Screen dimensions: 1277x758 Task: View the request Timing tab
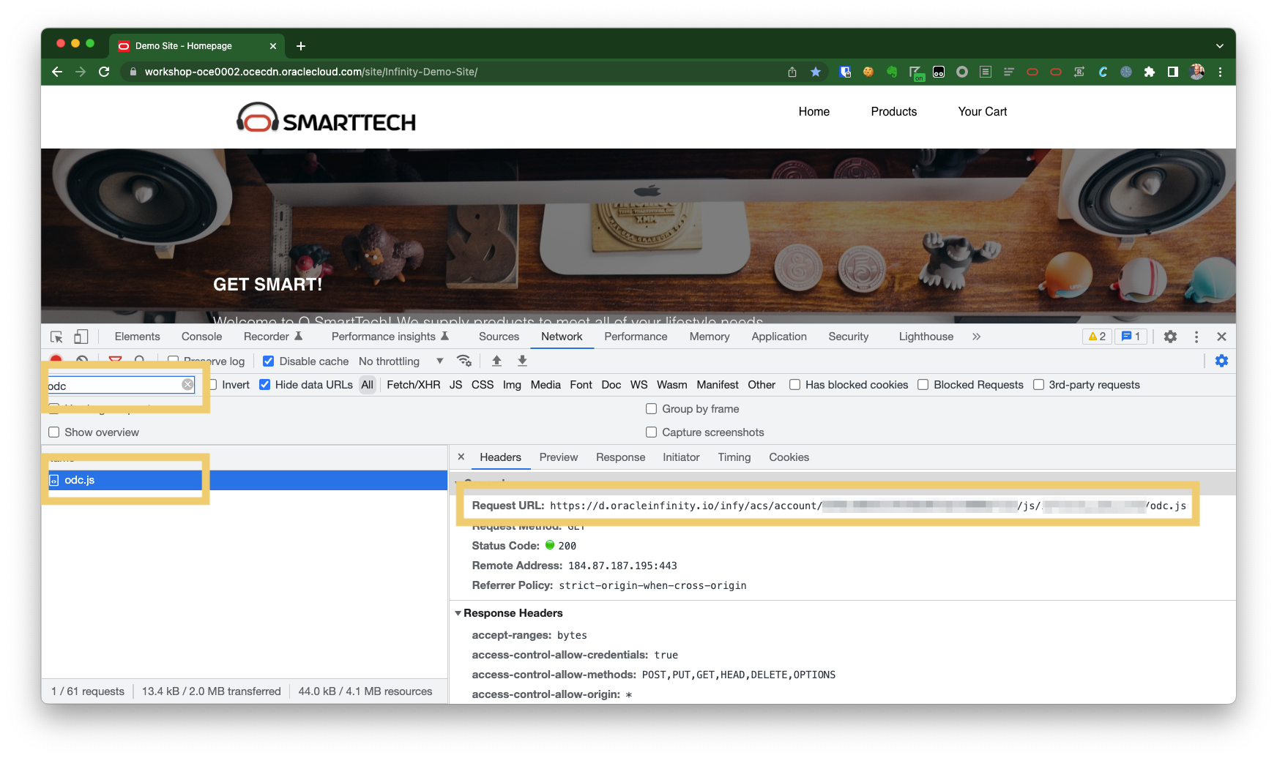[x=734, y=457]
